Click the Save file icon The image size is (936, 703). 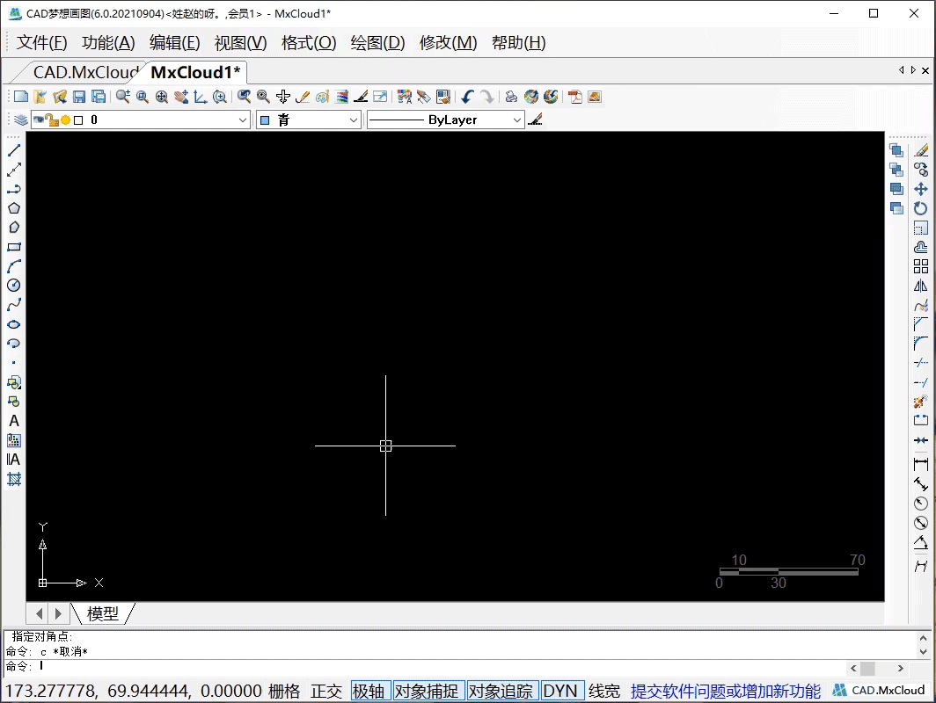[79, 97]
